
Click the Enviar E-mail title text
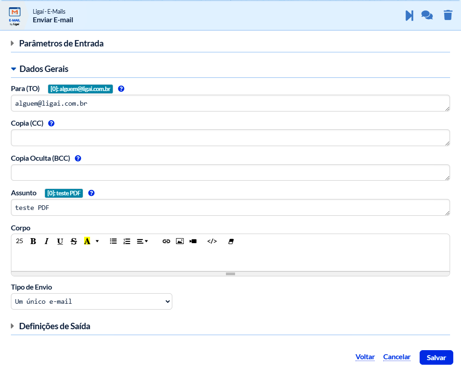(x=53, y=20)
